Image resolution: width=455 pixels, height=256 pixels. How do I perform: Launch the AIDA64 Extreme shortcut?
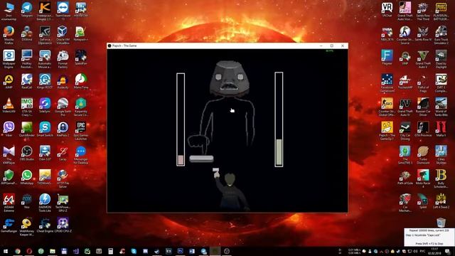(9, 203)
